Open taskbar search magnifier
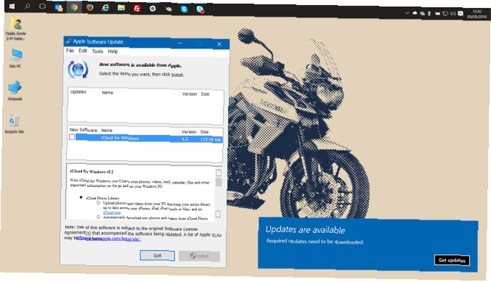Viewport: 491px width, 282px height. [27, 6]
